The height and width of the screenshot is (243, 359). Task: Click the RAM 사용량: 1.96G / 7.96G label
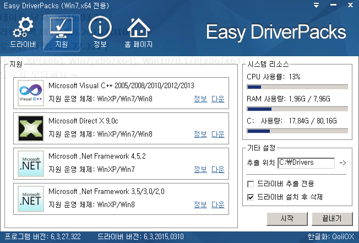tap(289, 99)
